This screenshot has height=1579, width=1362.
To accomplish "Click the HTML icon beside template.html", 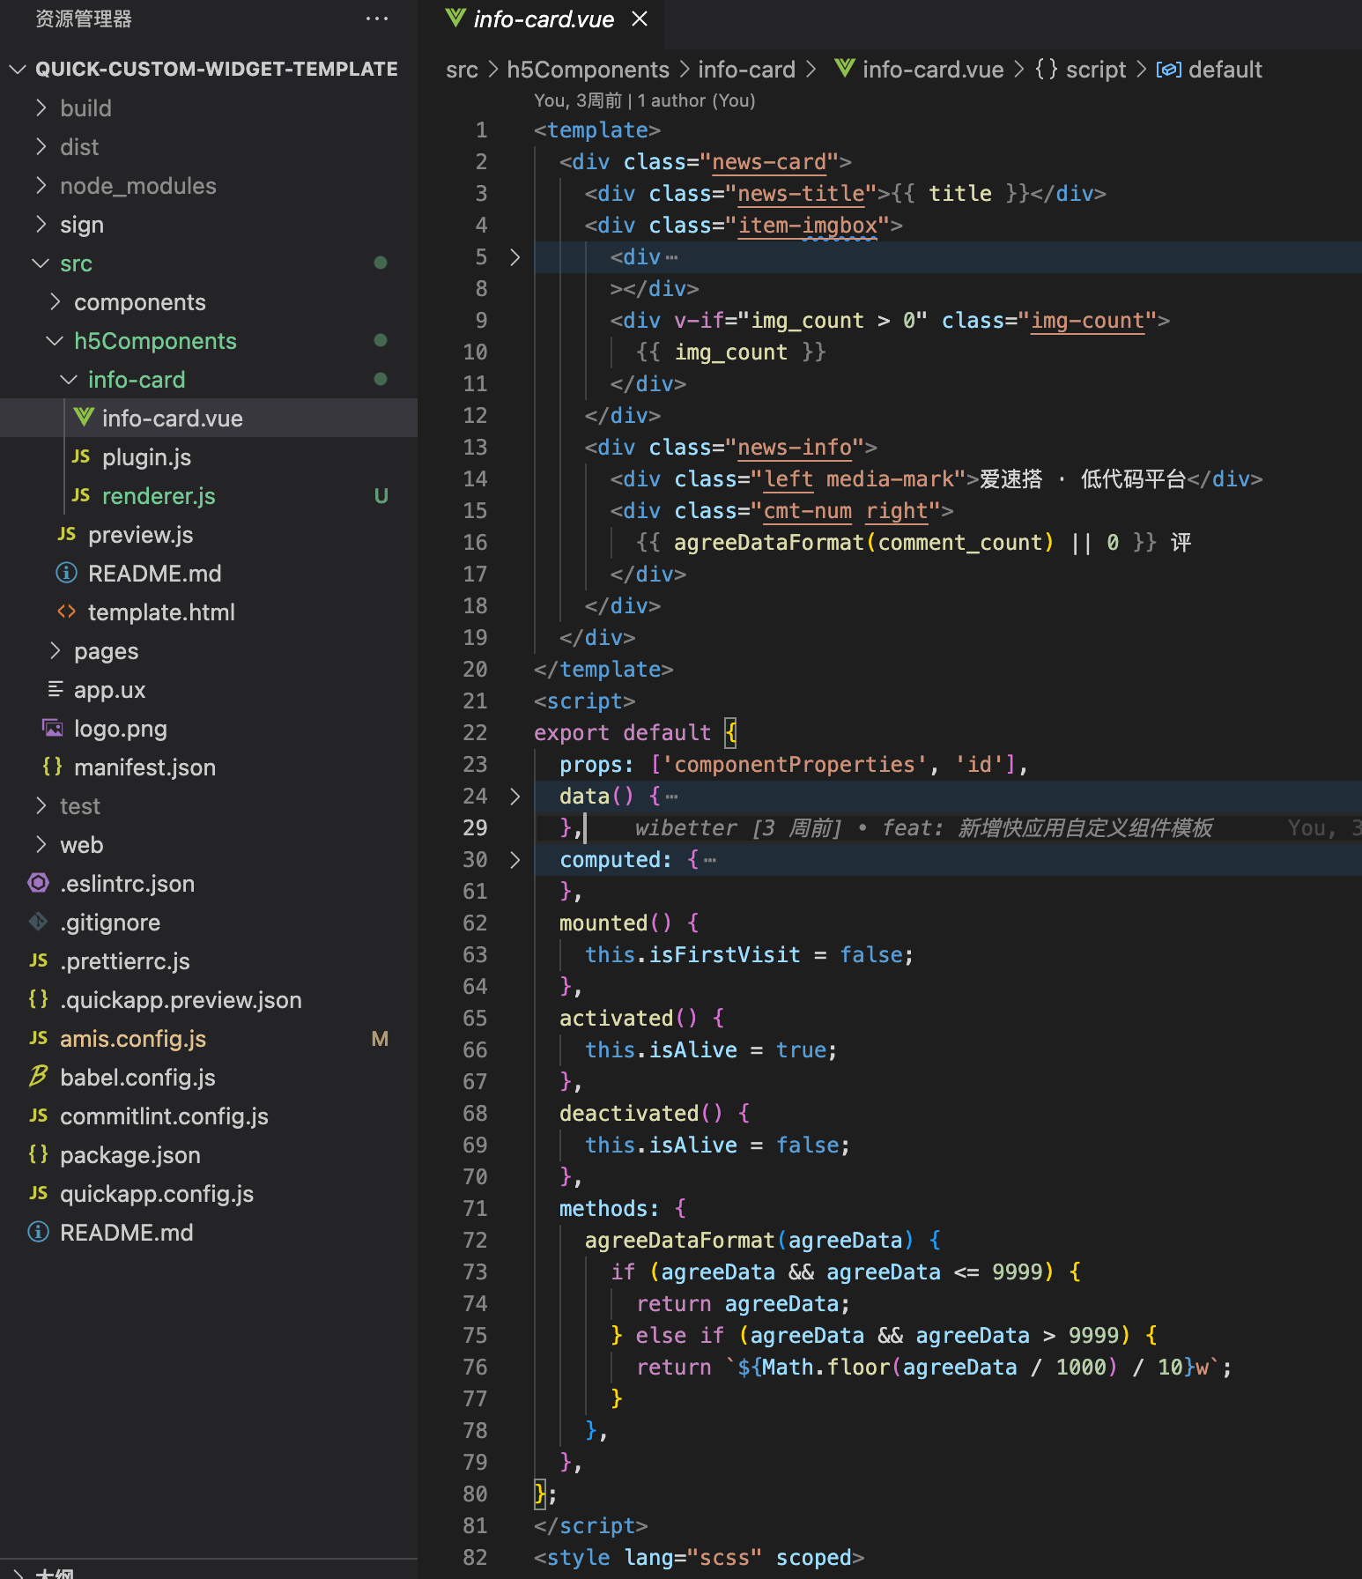I will 67,612.
